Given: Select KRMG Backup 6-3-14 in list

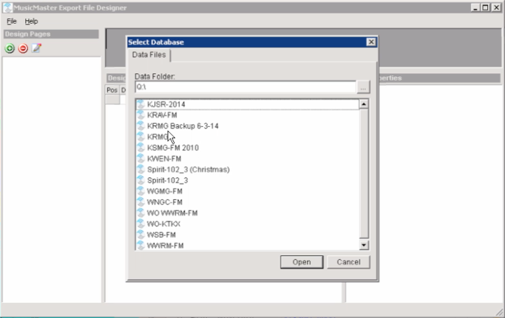Looking at the screenshot, I should 182,126.
